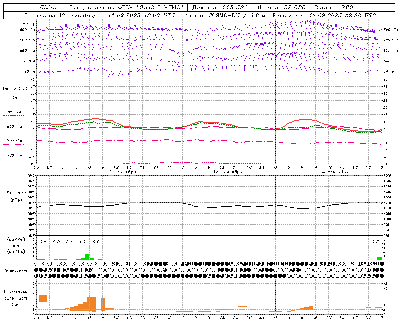
Task: Click the "14 сентября" date label
Action: click(334, 172)
